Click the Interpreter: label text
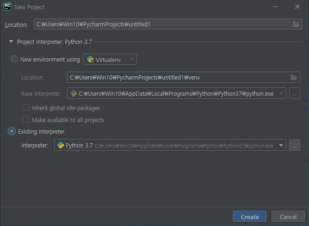This screenshot has height=226, width=309. pyautogui.click(x=35, y=146)
